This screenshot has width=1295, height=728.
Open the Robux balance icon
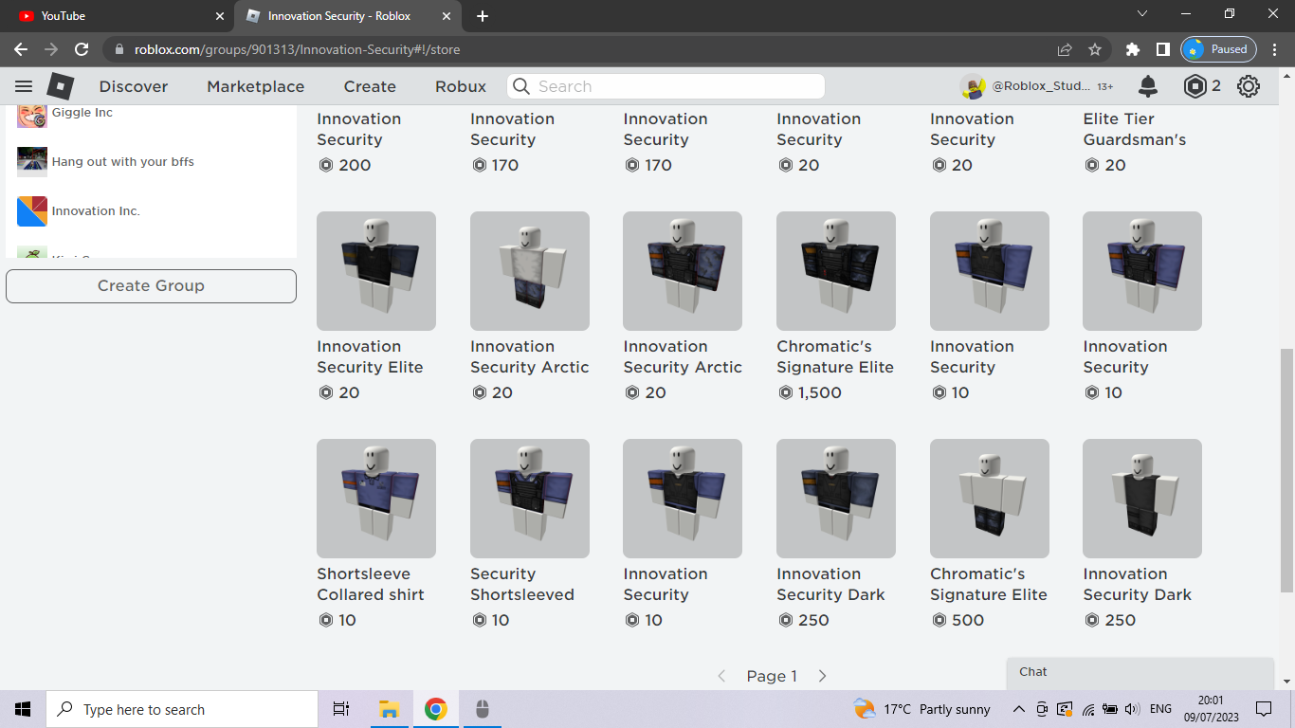[x=1195, y=86]
